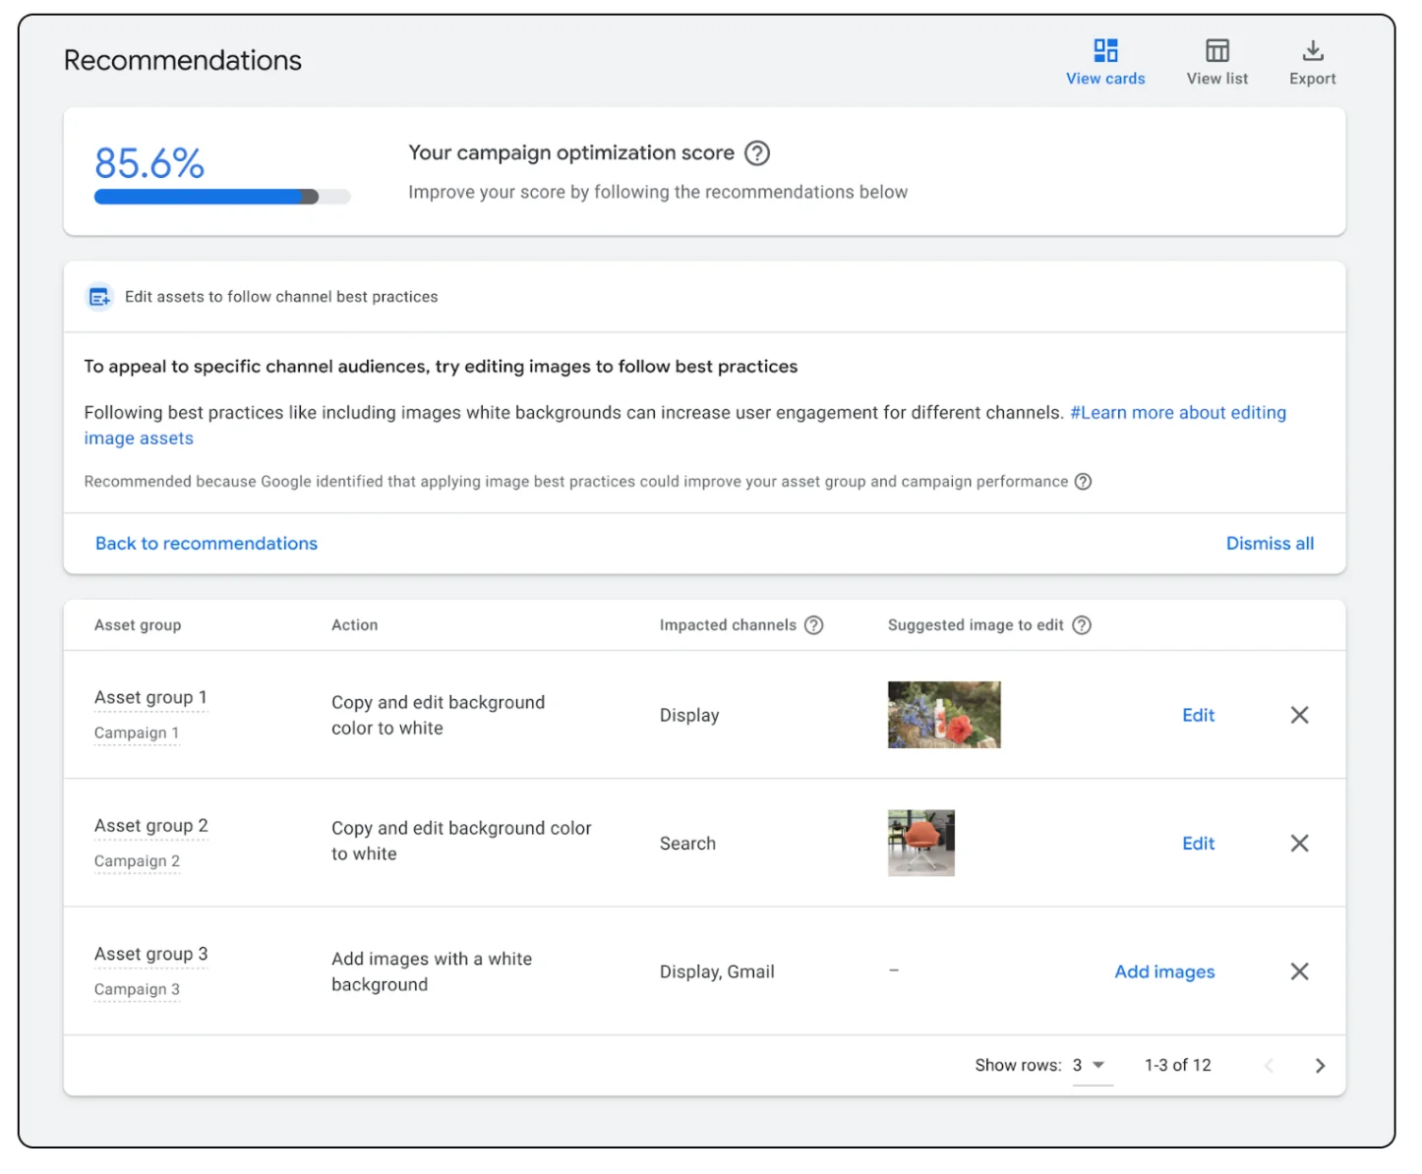Click the help icon next to the recommendation explanation
Image resolution: width=1422 pixels, height=1174 pixels.
1084,482
